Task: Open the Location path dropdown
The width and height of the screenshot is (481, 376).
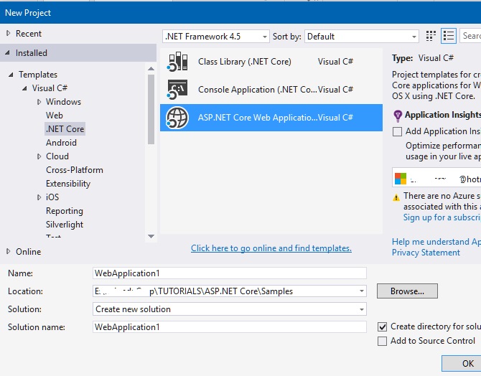Action: pyautogui.click(x=362, y=291)
